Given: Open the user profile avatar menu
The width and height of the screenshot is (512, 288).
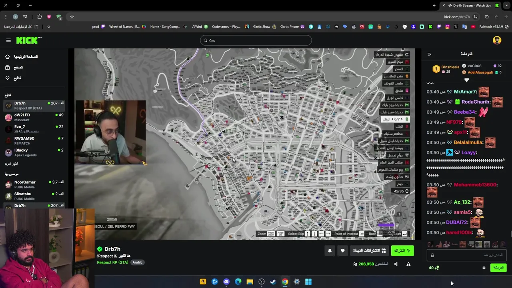Looking at the screenshot, I should (497, 40).
